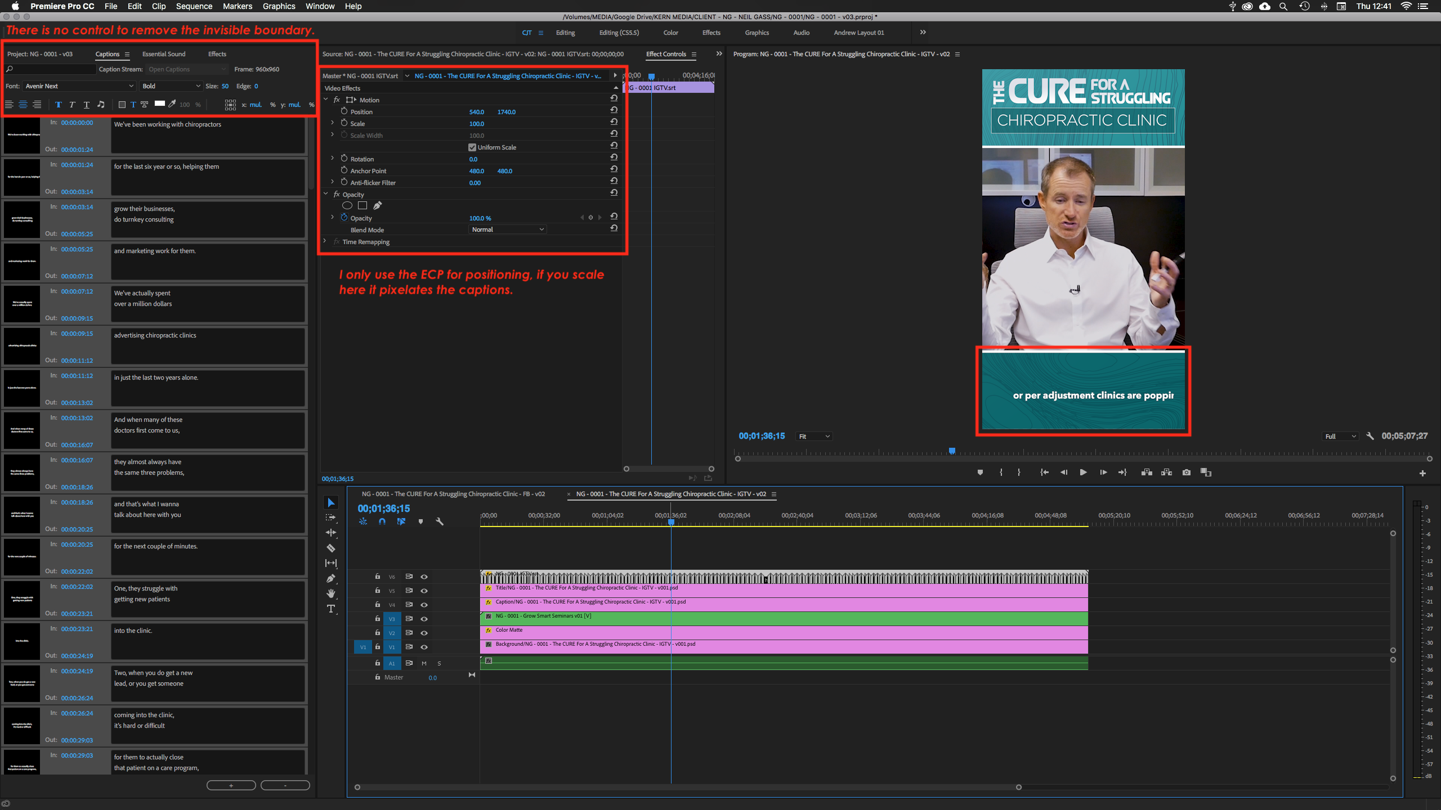1441x810 pixels.
Task: Expand the Time Remapping effect section
Action: 325,241
